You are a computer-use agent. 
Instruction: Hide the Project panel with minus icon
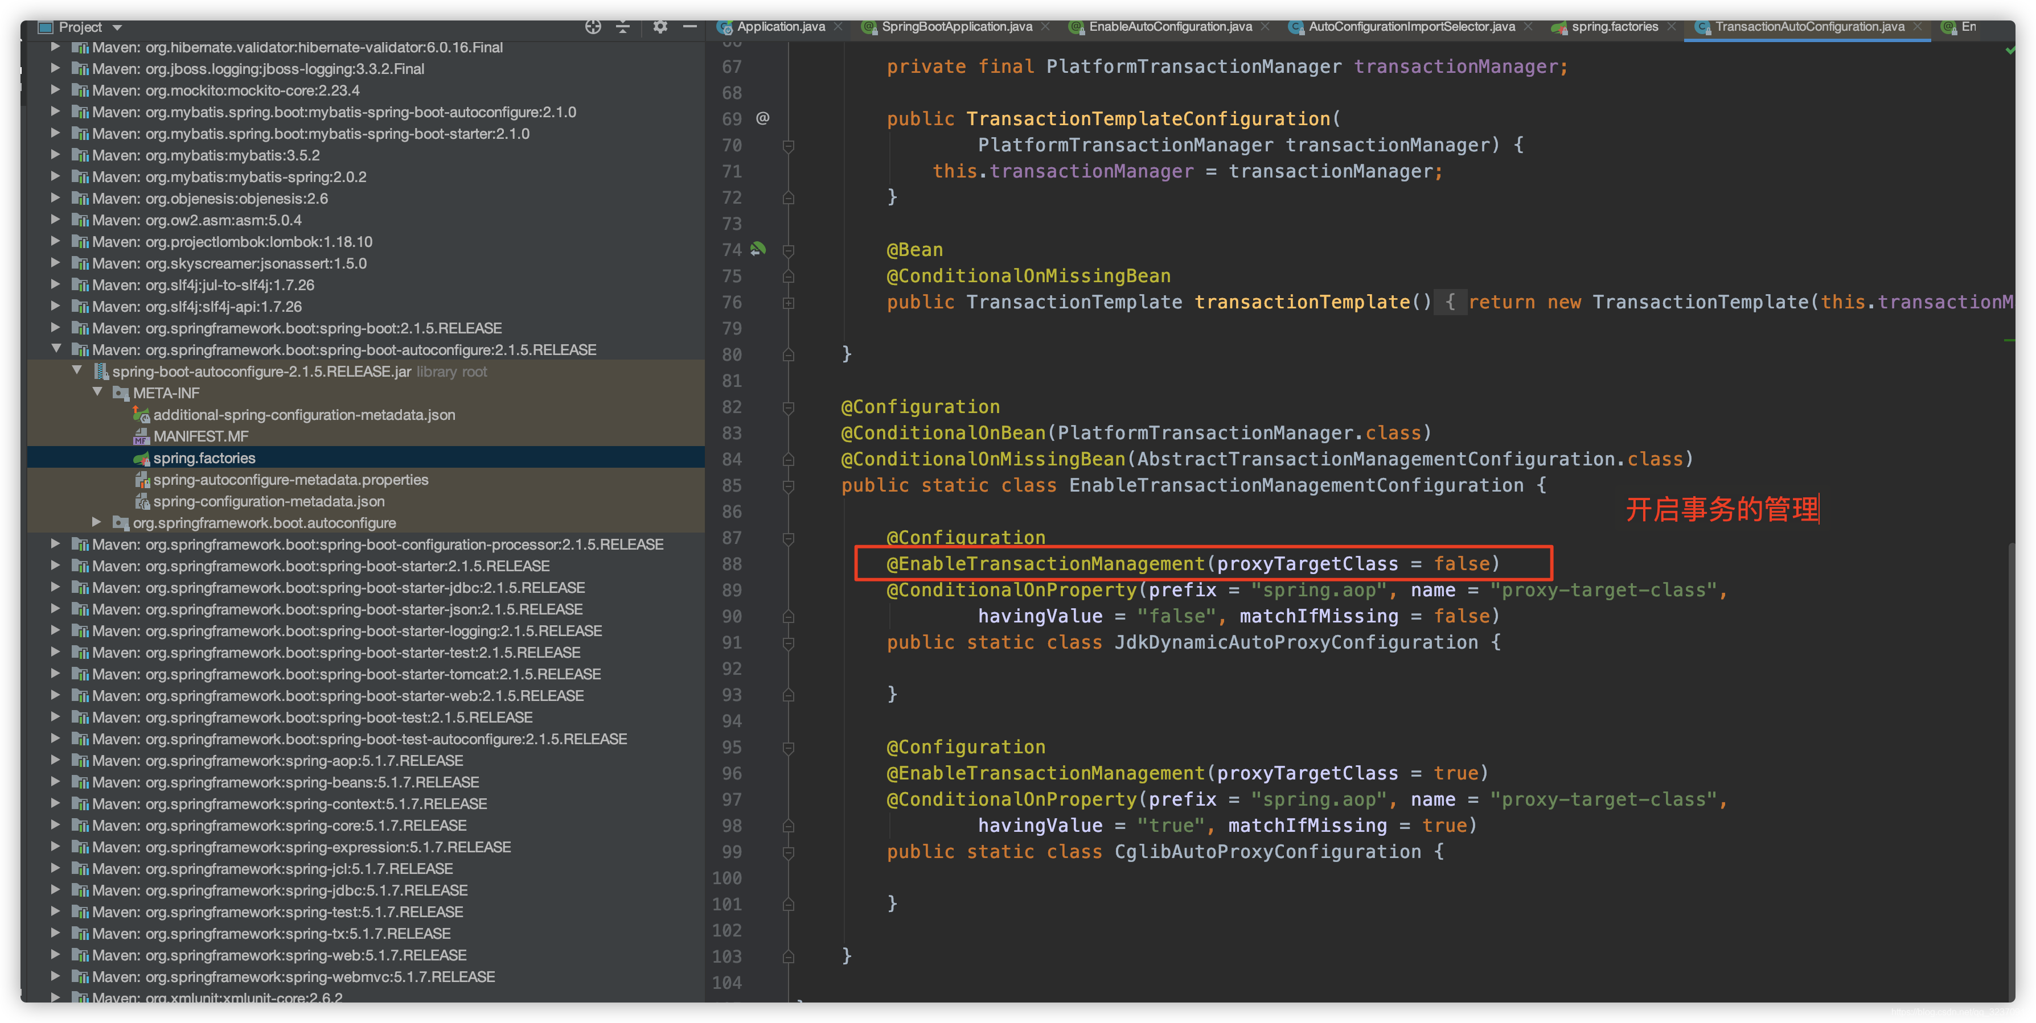point(689,27)
